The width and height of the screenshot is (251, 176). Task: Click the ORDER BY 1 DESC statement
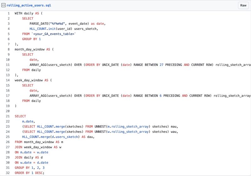pos(29,173)
